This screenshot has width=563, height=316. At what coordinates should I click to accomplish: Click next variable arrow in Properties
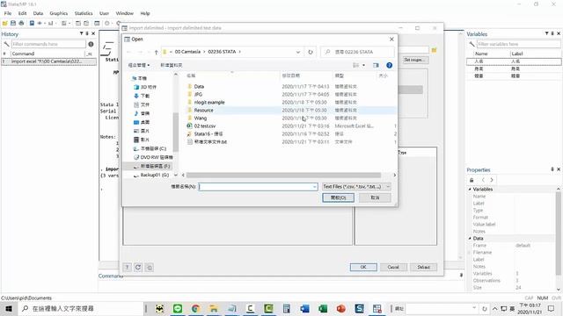point(492,180)
